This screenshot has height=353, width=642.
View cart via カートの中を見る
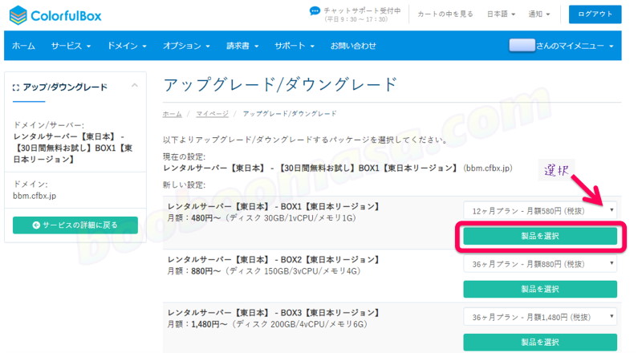445,14
